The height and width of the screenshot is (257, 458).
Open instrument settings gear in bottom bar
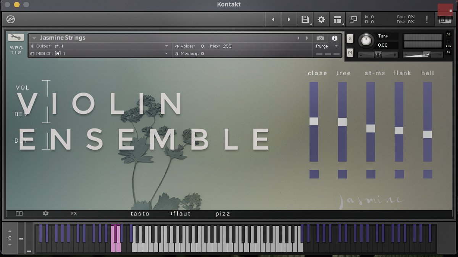click(46, 214)
